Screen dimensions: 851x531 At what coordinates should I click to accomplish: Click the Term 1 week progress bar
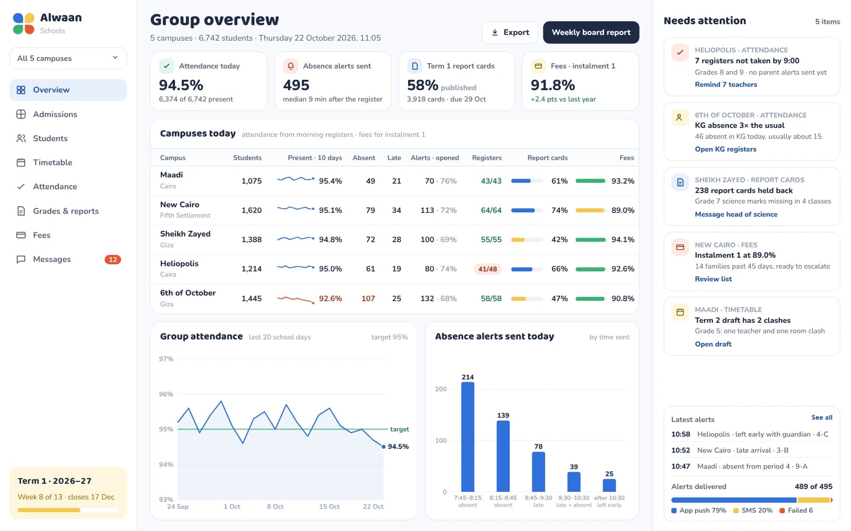click(68, 510)
